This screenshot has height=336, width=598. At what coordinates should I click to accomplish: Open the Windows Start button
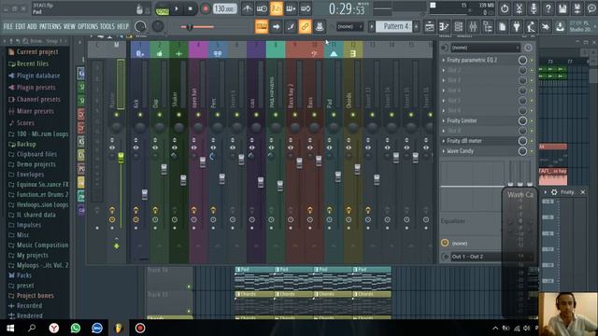(x=10, y=328)
